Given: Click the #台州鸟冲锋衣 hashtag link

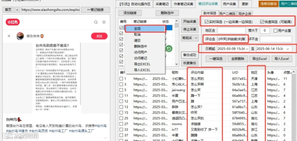Looking at the screenshot, I should (x=17, y=131).
